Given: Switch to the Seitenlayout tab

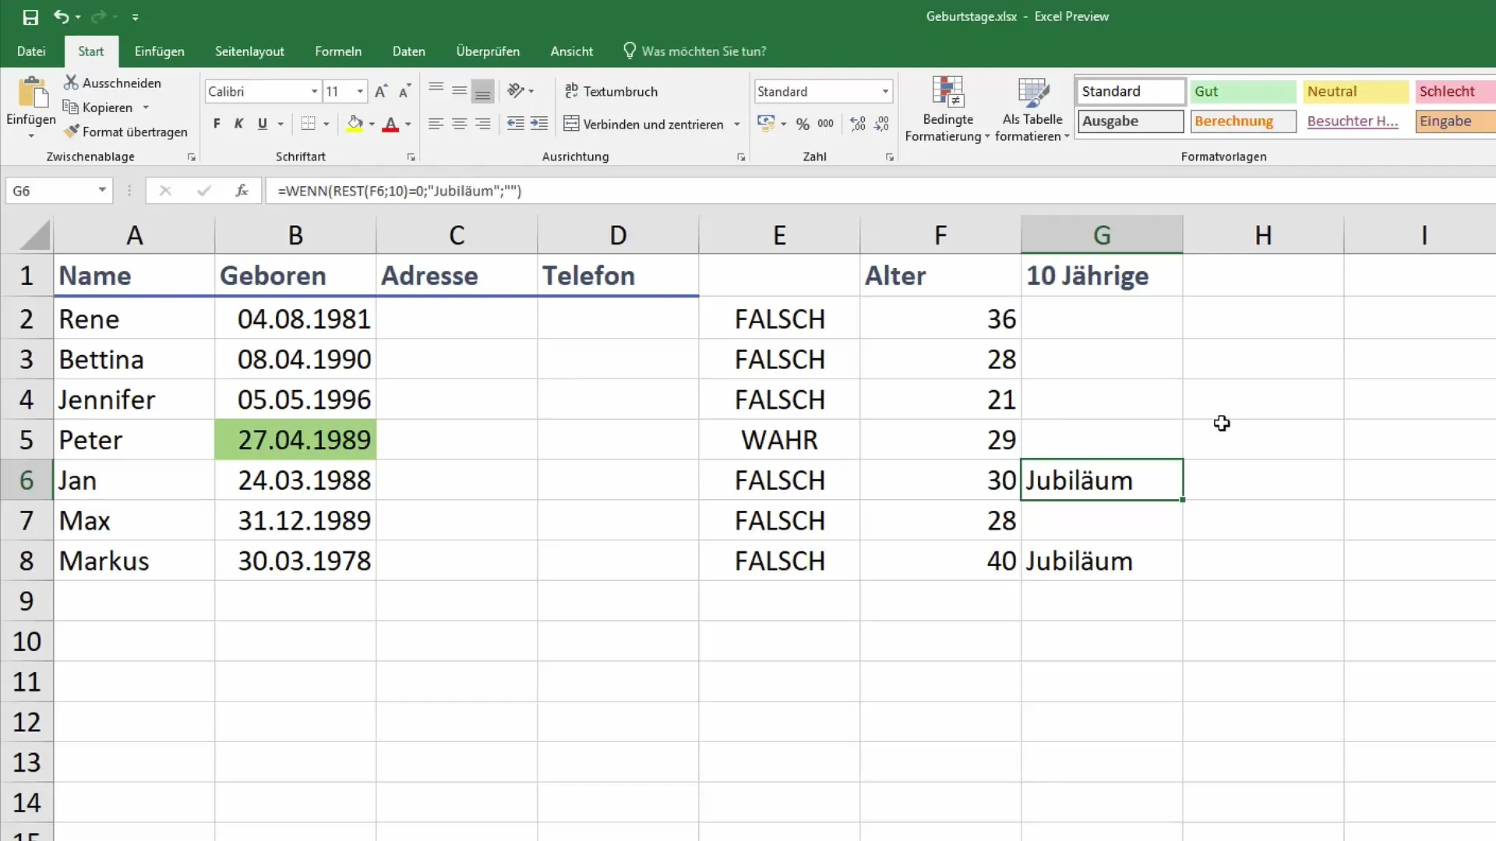Looking at the screenshot, I should pyautogui.click(x=249, y=51).
